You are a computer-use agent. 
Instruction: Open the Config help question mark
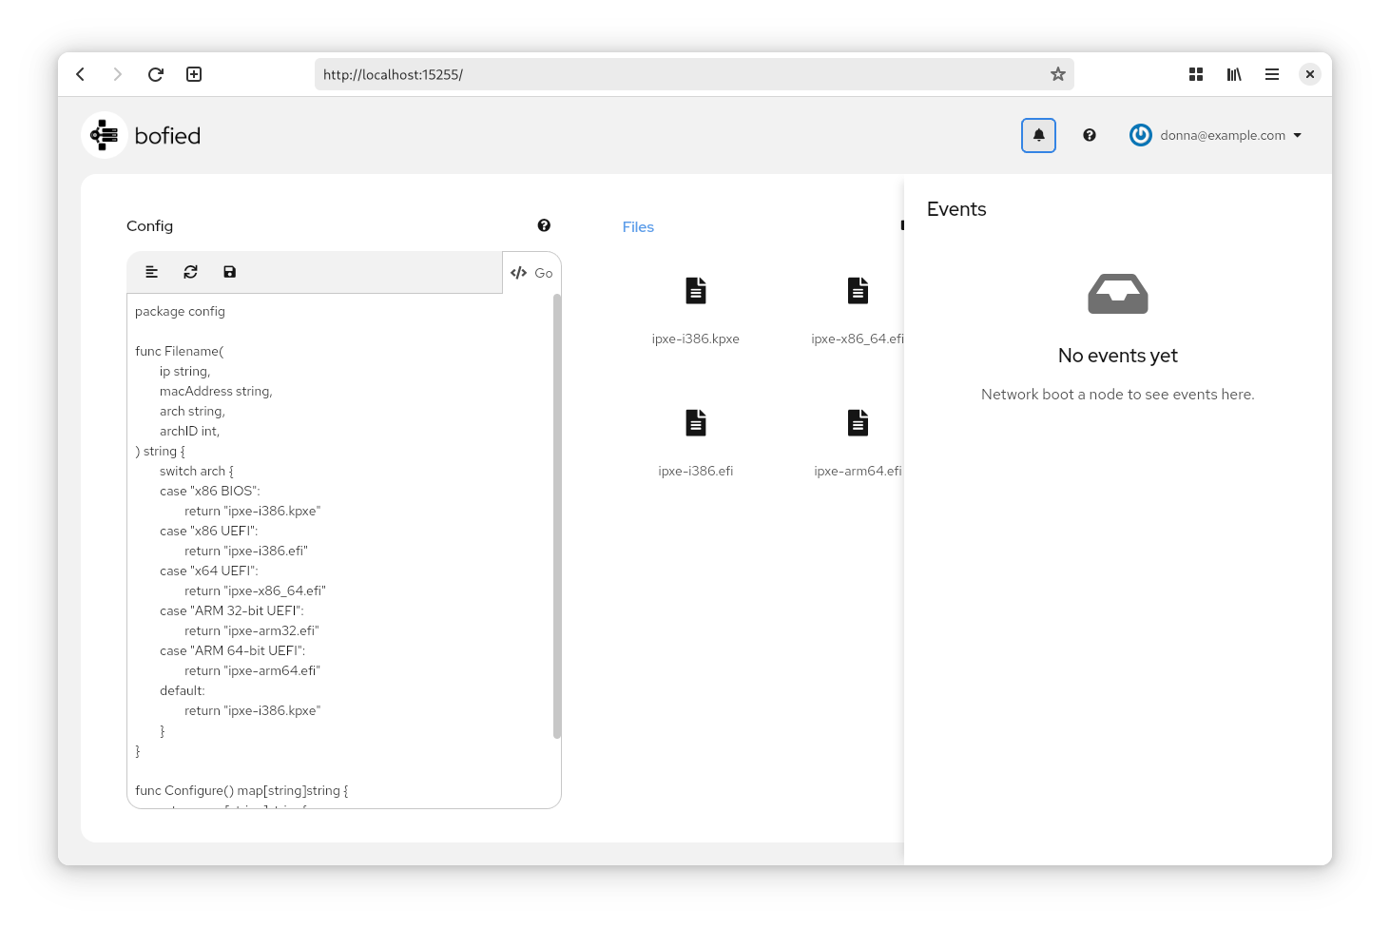(x=544, y=225)
